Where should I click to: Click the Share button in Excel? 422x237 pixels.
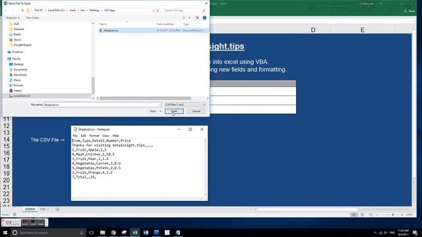pyautogui.click(x=409, y=11)
